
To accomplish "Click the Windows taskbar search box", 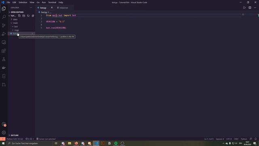I will point(30,143).
